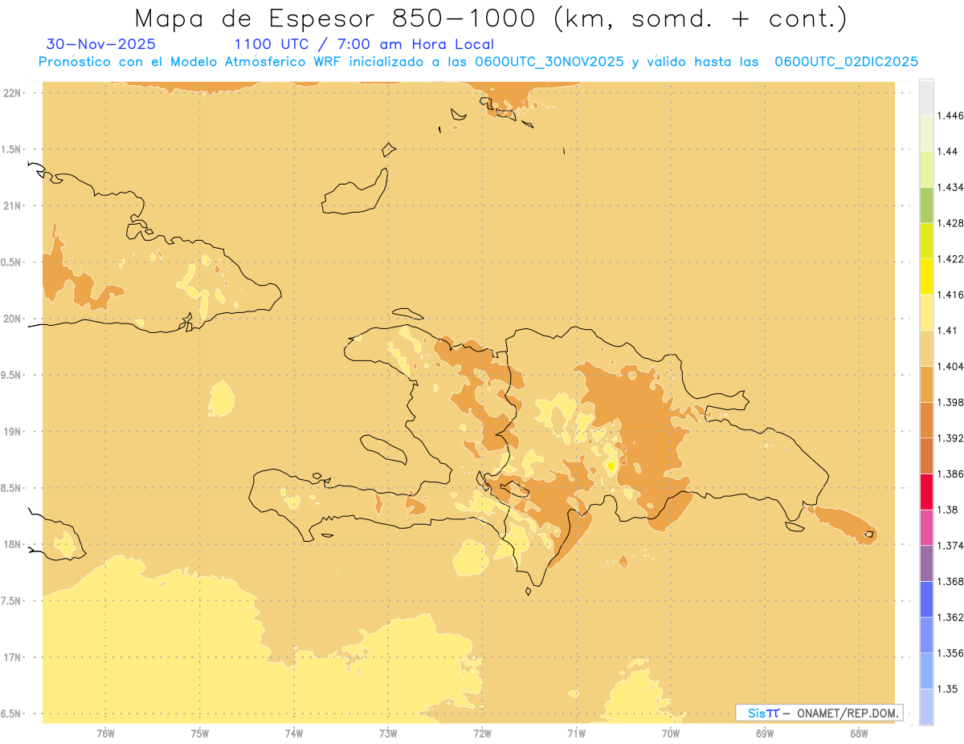Click the legend value '1.44'
Image resolution: width=964 pixels, height=744 pixels.
[x=947, y=151]
